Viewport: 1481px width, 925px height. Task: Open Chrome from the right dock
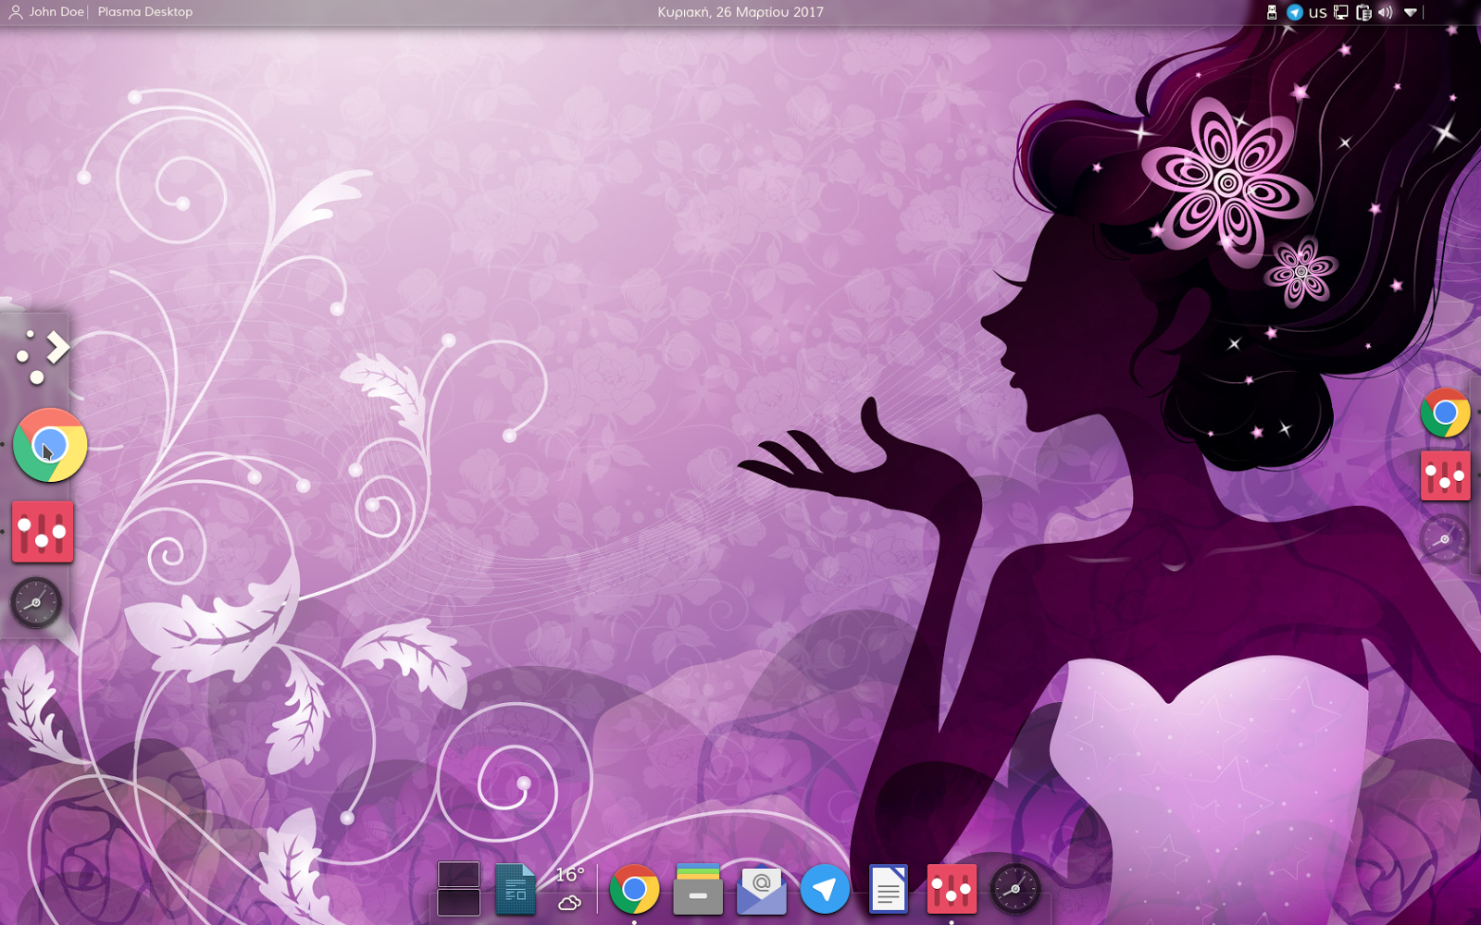tap(1445, 413)
